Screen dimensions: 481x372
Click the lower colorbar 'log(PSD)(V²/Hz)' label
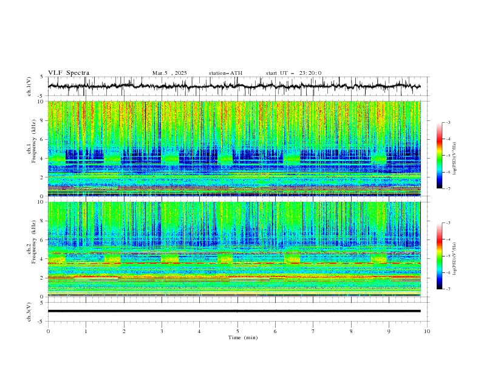point(455,258)
